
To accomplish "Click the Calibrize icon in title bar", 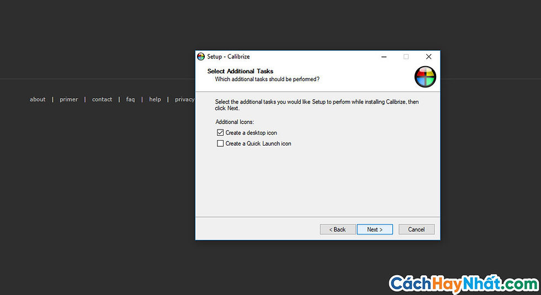I will (201, 56).
